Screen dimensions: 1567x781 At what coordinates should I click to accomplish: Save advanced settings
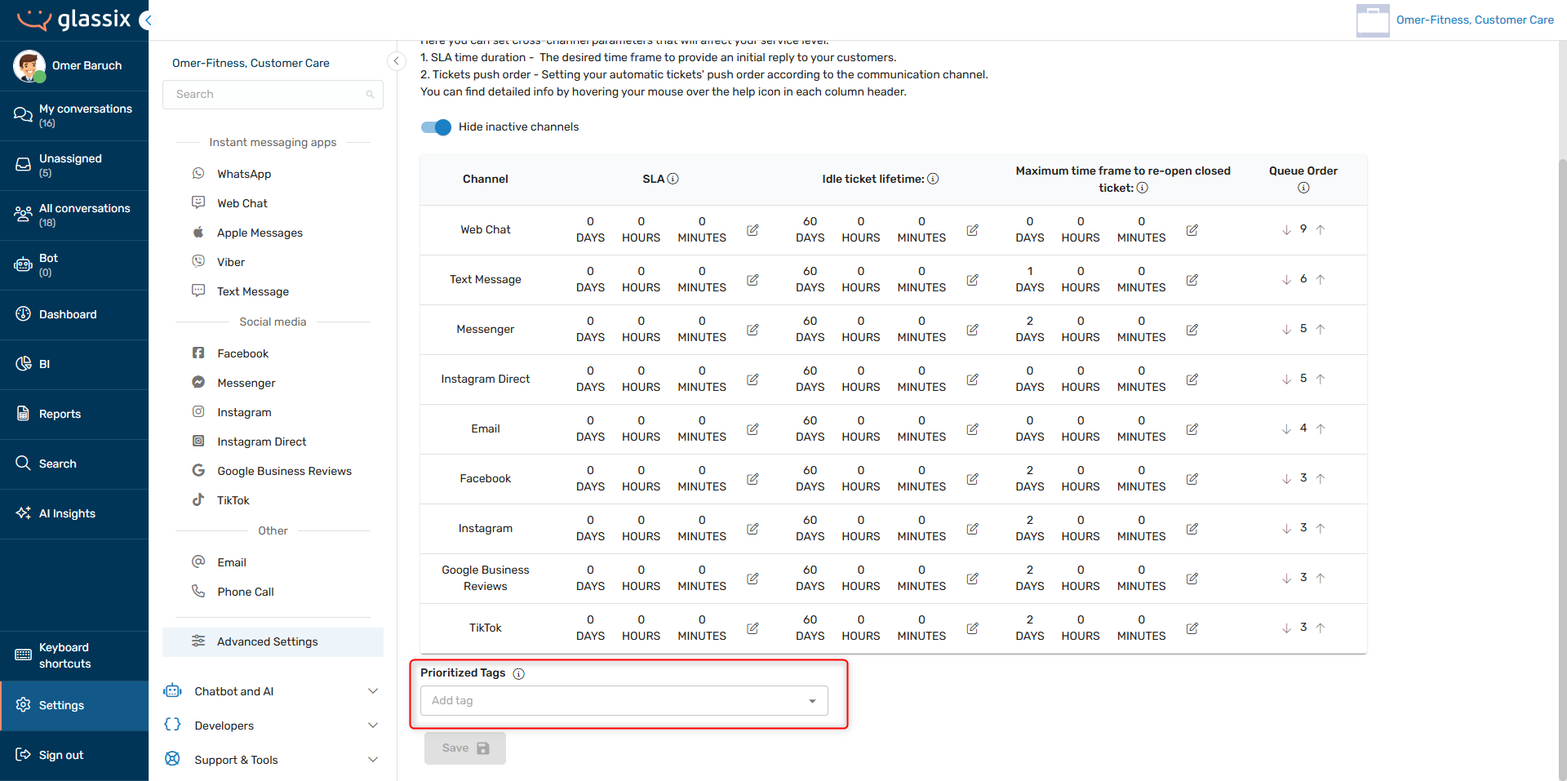(465, 748)
